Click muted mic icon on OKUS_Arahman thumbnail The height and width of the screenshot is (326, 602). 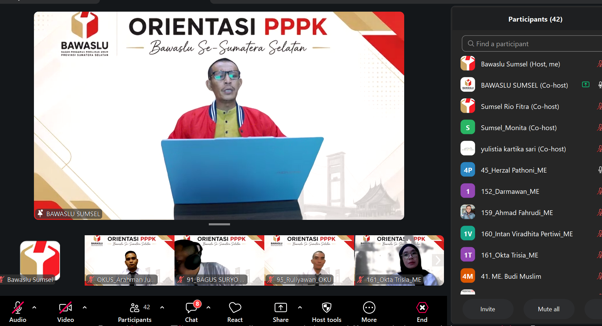point(91,280)
